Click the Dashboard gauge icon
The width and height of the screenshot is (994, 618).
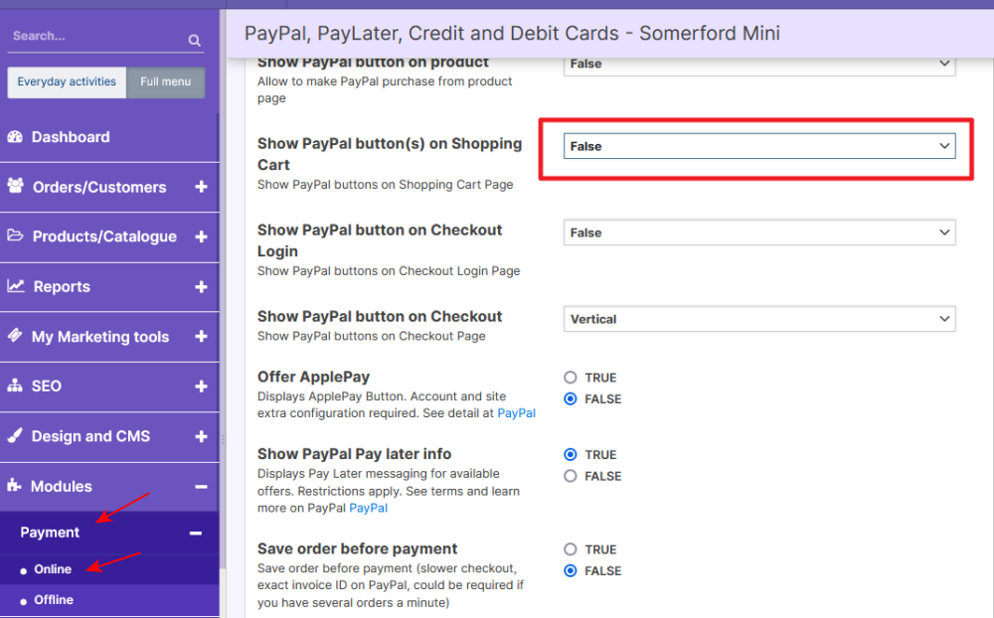coord(15,137)
